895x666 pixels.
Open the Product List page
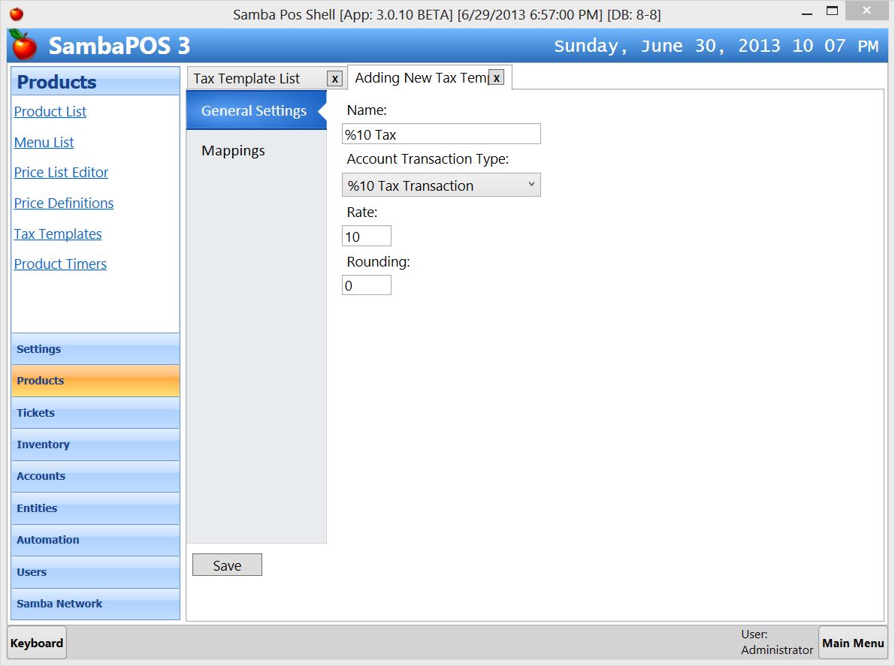point(50,111)
